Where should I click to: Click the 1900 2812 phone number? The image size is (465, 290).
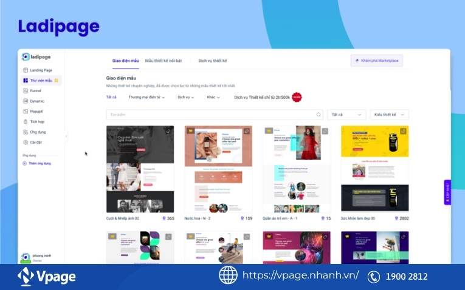click(x=407, y=277)
